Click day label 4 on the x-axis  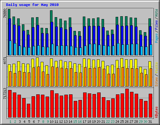pos(24,122)
